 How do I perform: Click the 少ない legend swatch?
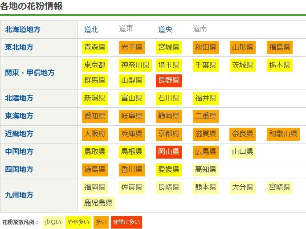53,222
